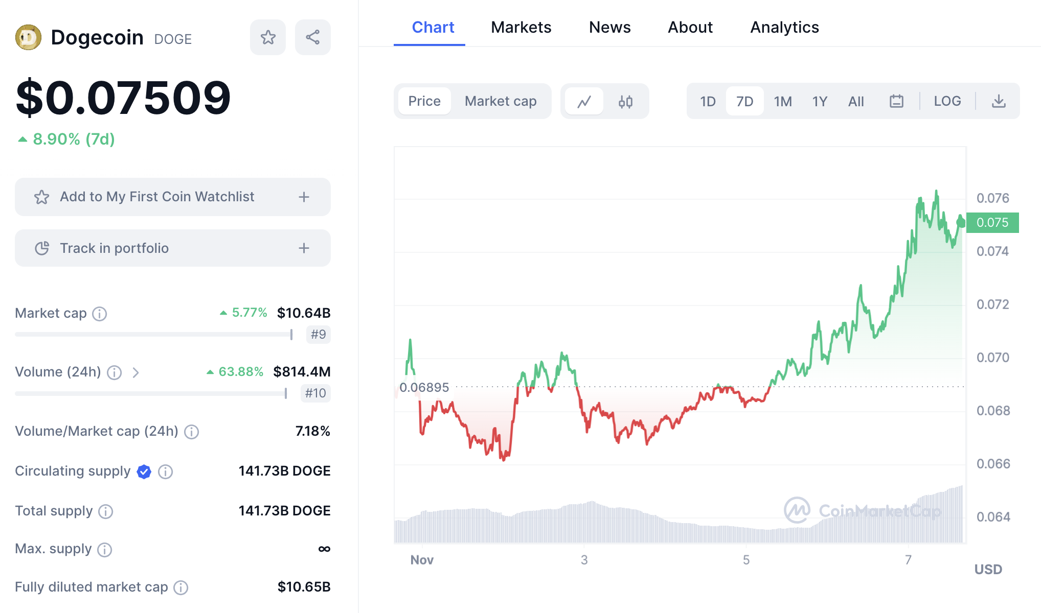Image resolution: width=1041 pixels, height=613 pixels.
Task: Click the Market cap rank progress bar
Action: click(x=153, y=335)
